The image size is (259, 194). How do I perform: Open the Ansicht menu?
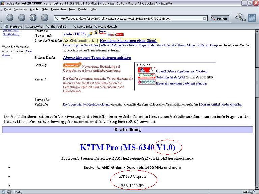point(34,9)
